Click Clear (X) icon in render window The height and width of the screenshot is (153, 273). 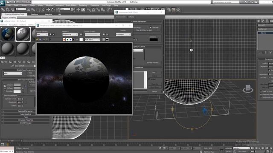point(50,40)
